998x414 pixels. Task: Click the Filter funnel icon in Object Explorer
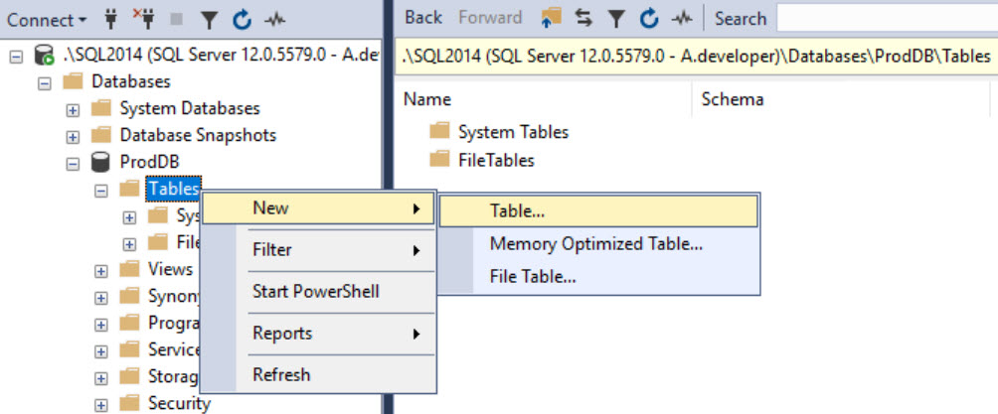pyautogui.click(x=209, y=20)
